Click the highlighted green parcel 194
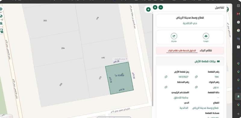This screenshot has width=241, height=118. tap(119, 78)
